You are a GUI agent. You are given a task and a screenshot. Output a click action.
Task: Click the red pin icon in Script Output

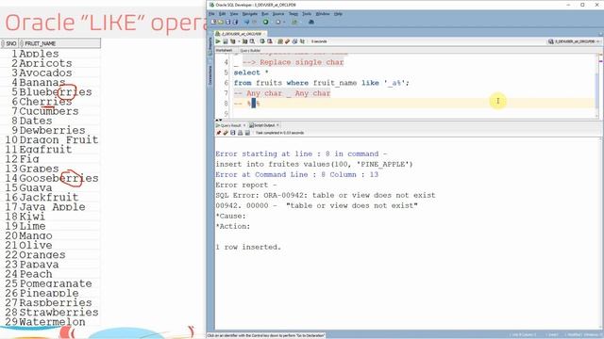(x=218, y=133)
